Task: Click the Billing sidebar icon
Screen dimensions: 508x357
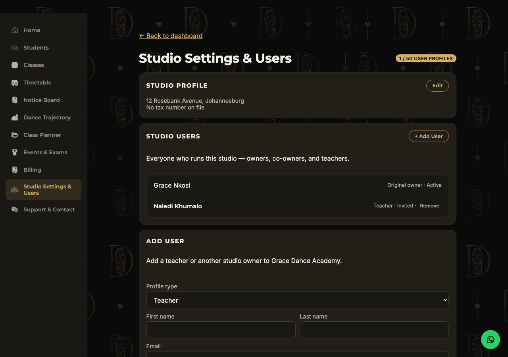Action: point(15,170)
